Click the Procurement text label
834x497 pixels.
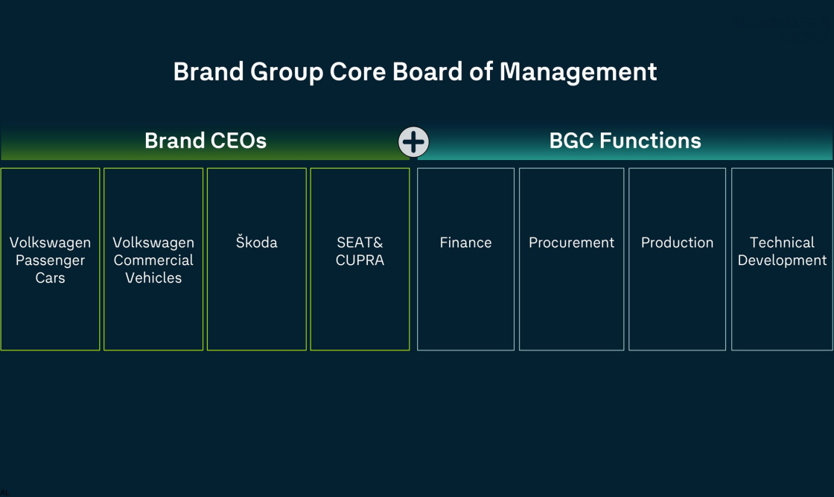[x=571, y=243]
